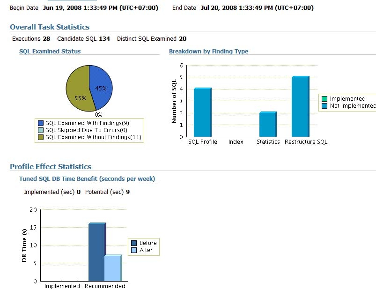376x290 pixels.
Task: Click the olive SQL Examined Without Findings swatch
Action: [41, 137]
